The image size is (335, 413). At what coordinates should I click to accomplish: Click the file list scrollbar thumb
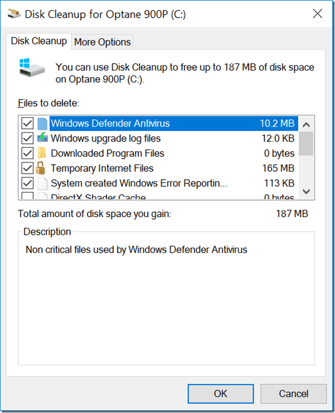click(x=306, y=143)
